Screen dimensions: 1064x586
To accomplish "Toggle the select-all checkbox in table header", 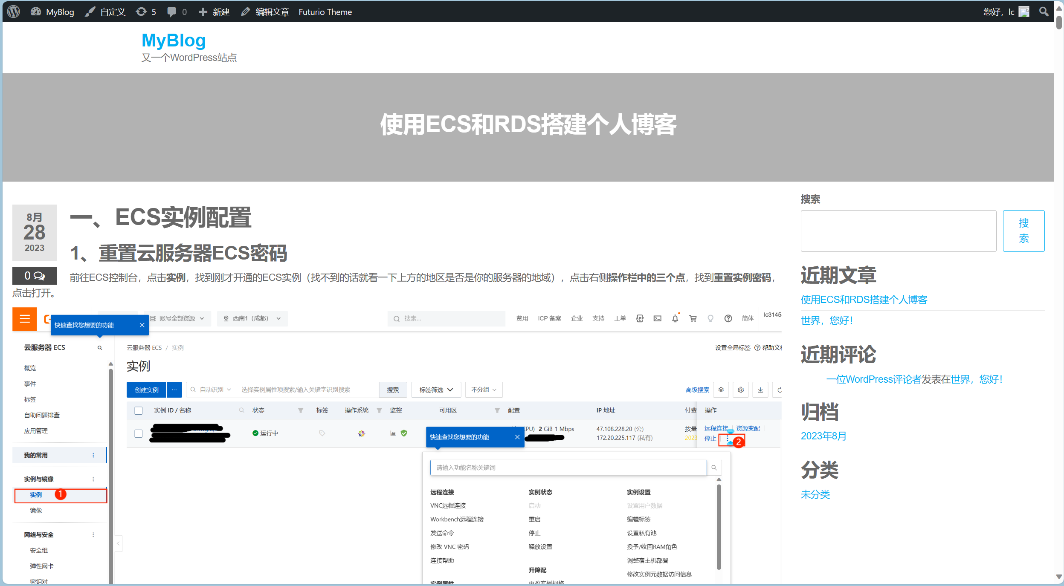I will pos(138,410).
